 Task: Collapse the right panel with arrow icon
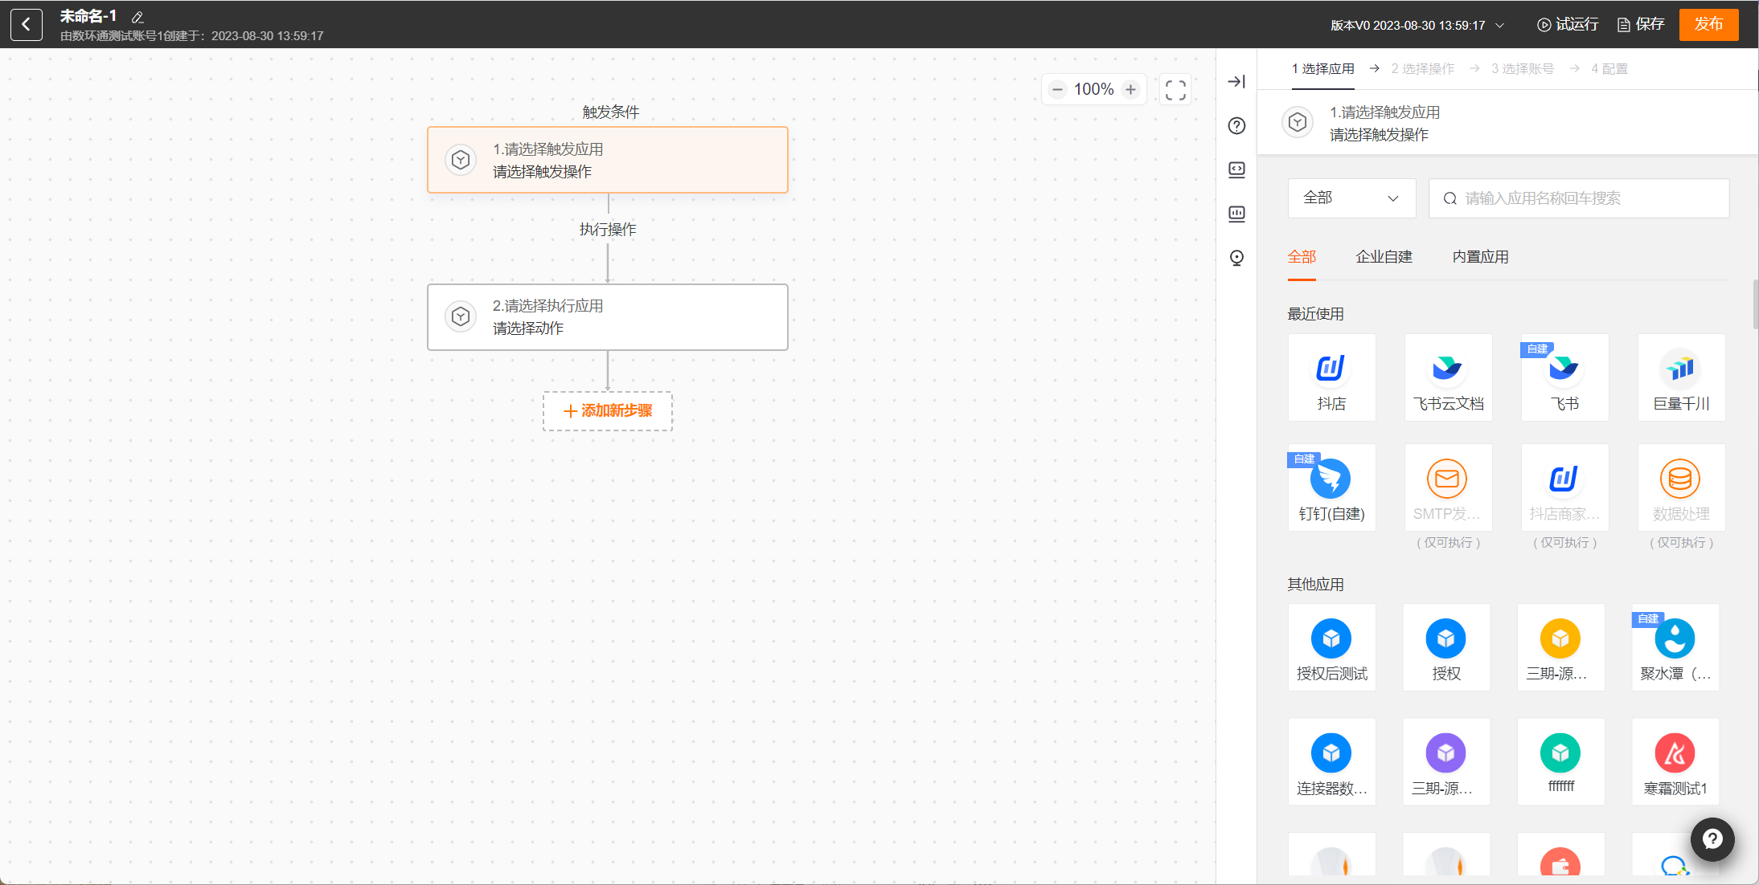1236,81
